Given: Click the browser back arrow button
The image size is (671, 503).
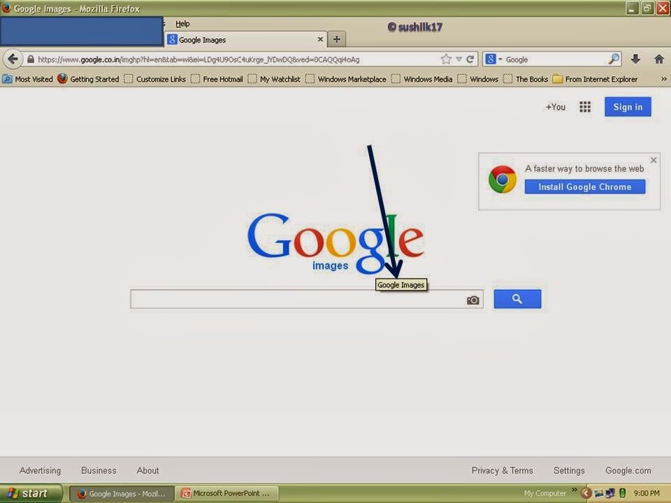Looking at the screenshot, I should point(13,59).
